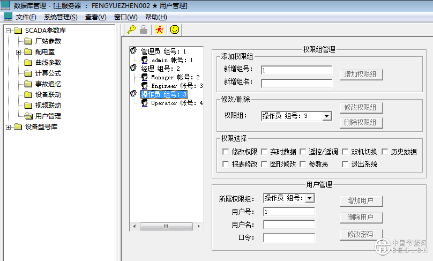Click the 设备型号库 folder icon

(x=18, y=127)
